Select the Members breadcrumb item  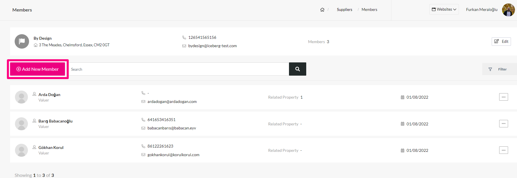pyautogui.click(x=369, y=9)
